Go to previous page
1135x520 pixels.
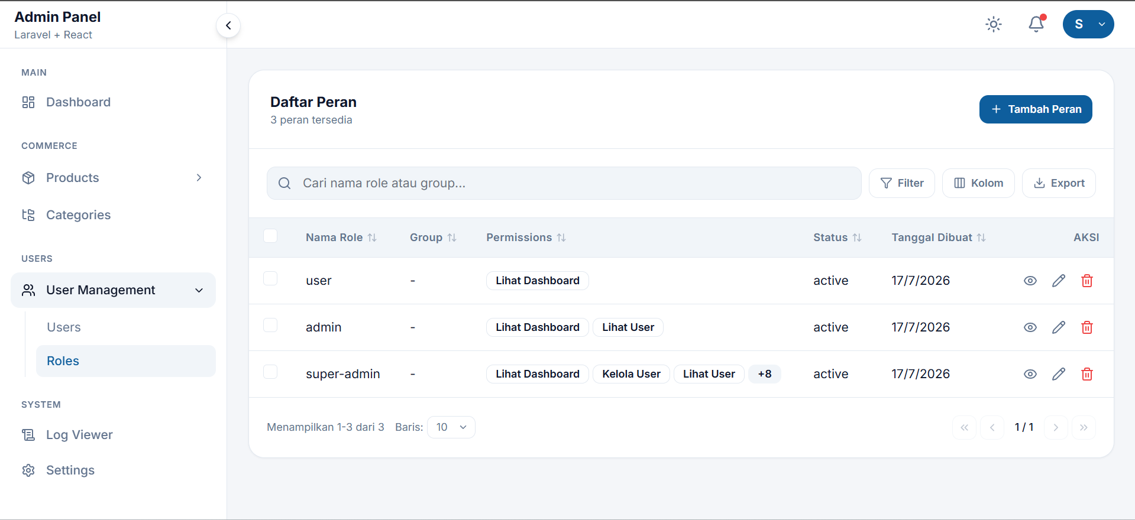pyautogui.click(x=992, y=427)
